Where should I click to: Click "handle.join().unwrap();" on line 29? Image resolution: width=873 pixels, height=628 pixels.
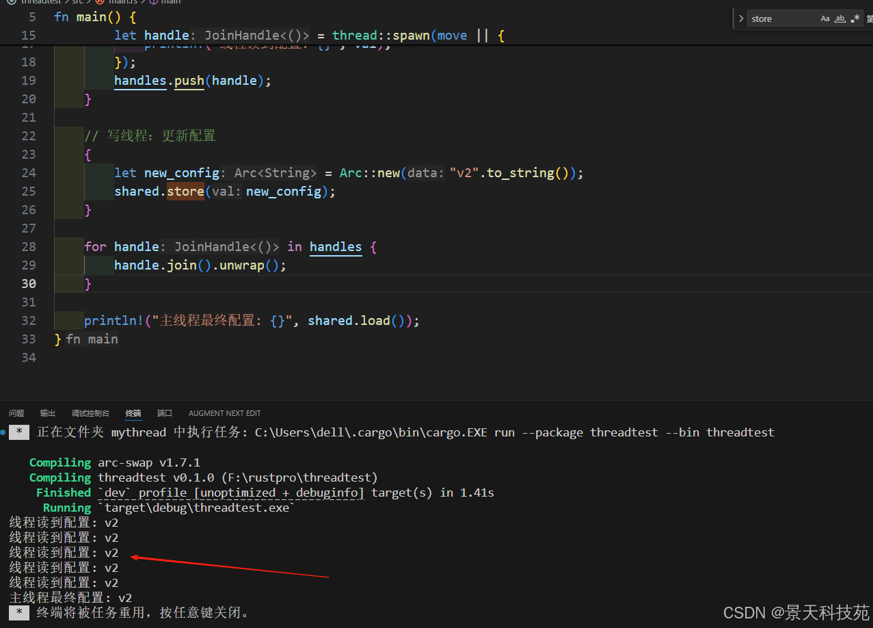[x=200, y=265]
